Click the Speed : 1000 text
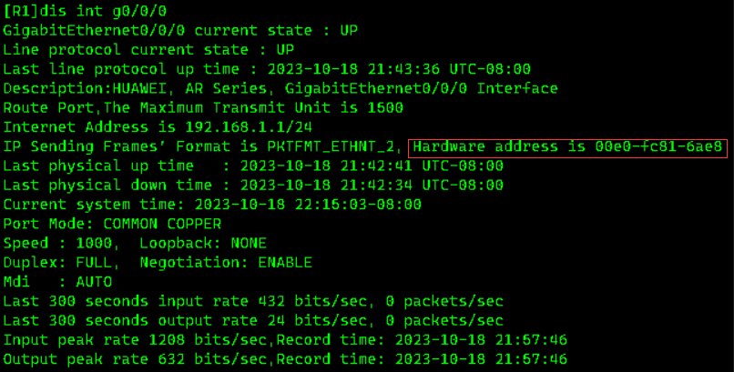 56,244
